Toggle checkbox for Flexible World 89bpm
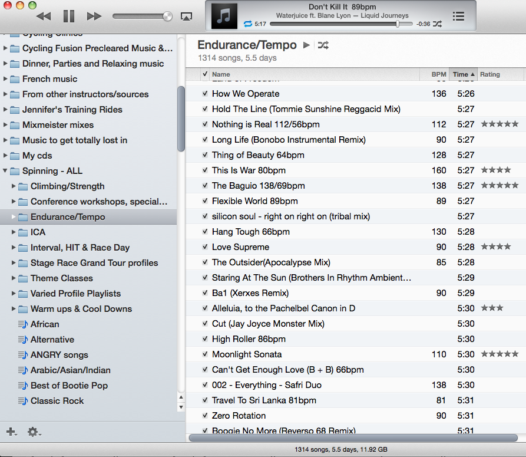Image resolution: width=526 pixels, height=457 pixels. point(205,201)
